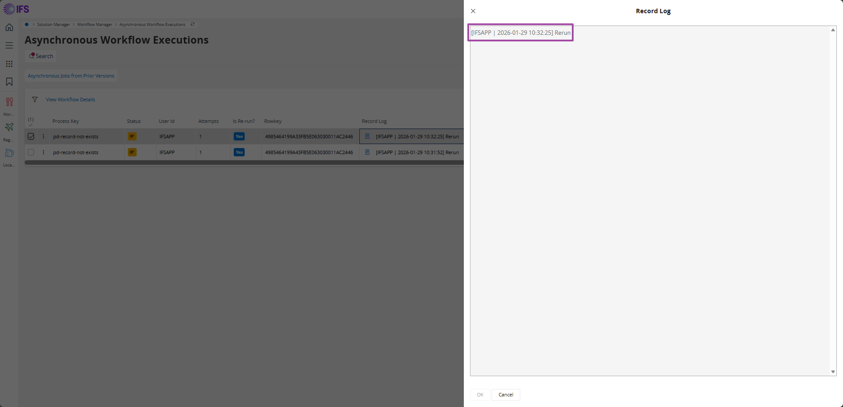The width and height of the screenshot is (843, 407).
Task: Open the Loca... sidebar shortcut icon
Action: click(x=9, y=153)
